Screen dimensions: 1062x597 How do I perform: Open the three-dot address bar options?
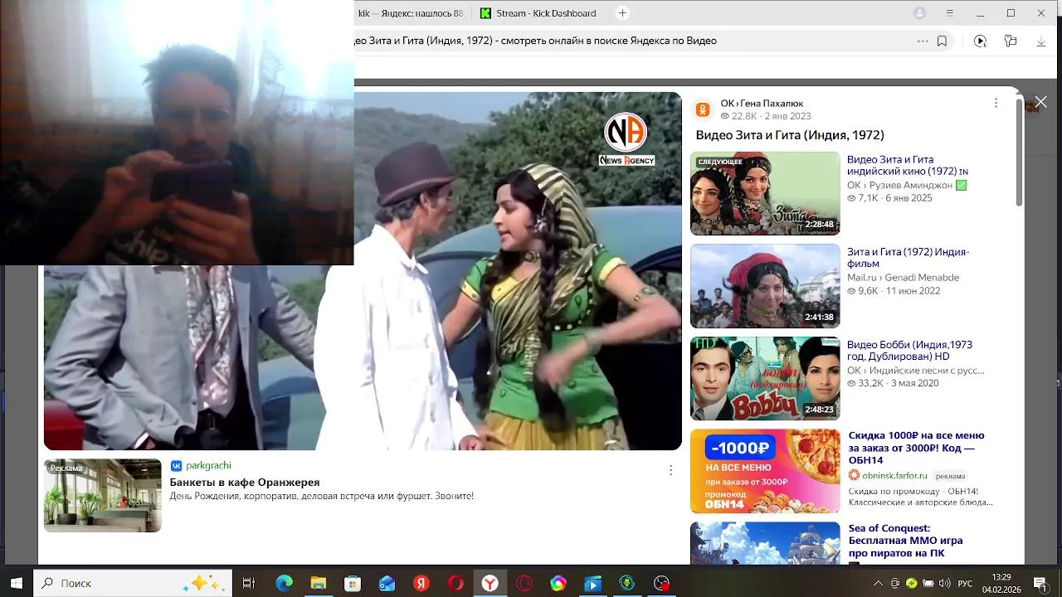click(923, 41)
